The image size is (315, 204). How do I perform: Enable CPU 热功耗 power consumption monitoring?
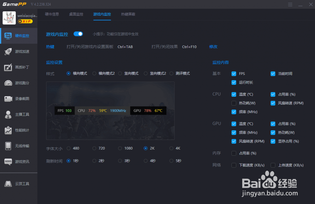coord(234,103)
